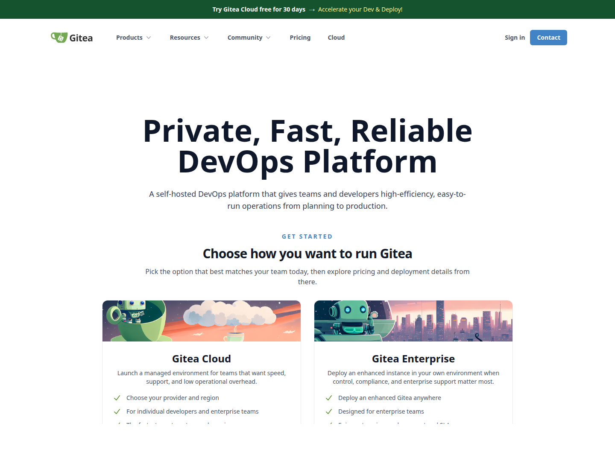Click the Gitea wordmark in the header

click(x=81, y=38)
